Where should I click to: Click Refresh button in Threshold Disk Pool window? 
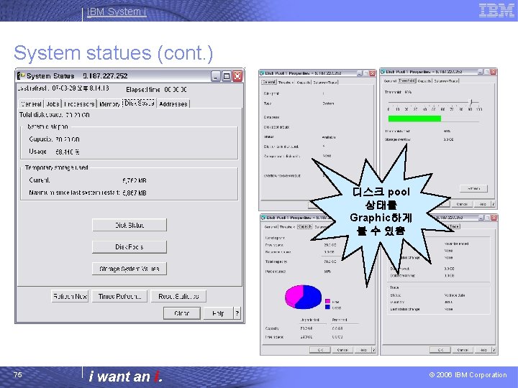click(x=473, y=188)
